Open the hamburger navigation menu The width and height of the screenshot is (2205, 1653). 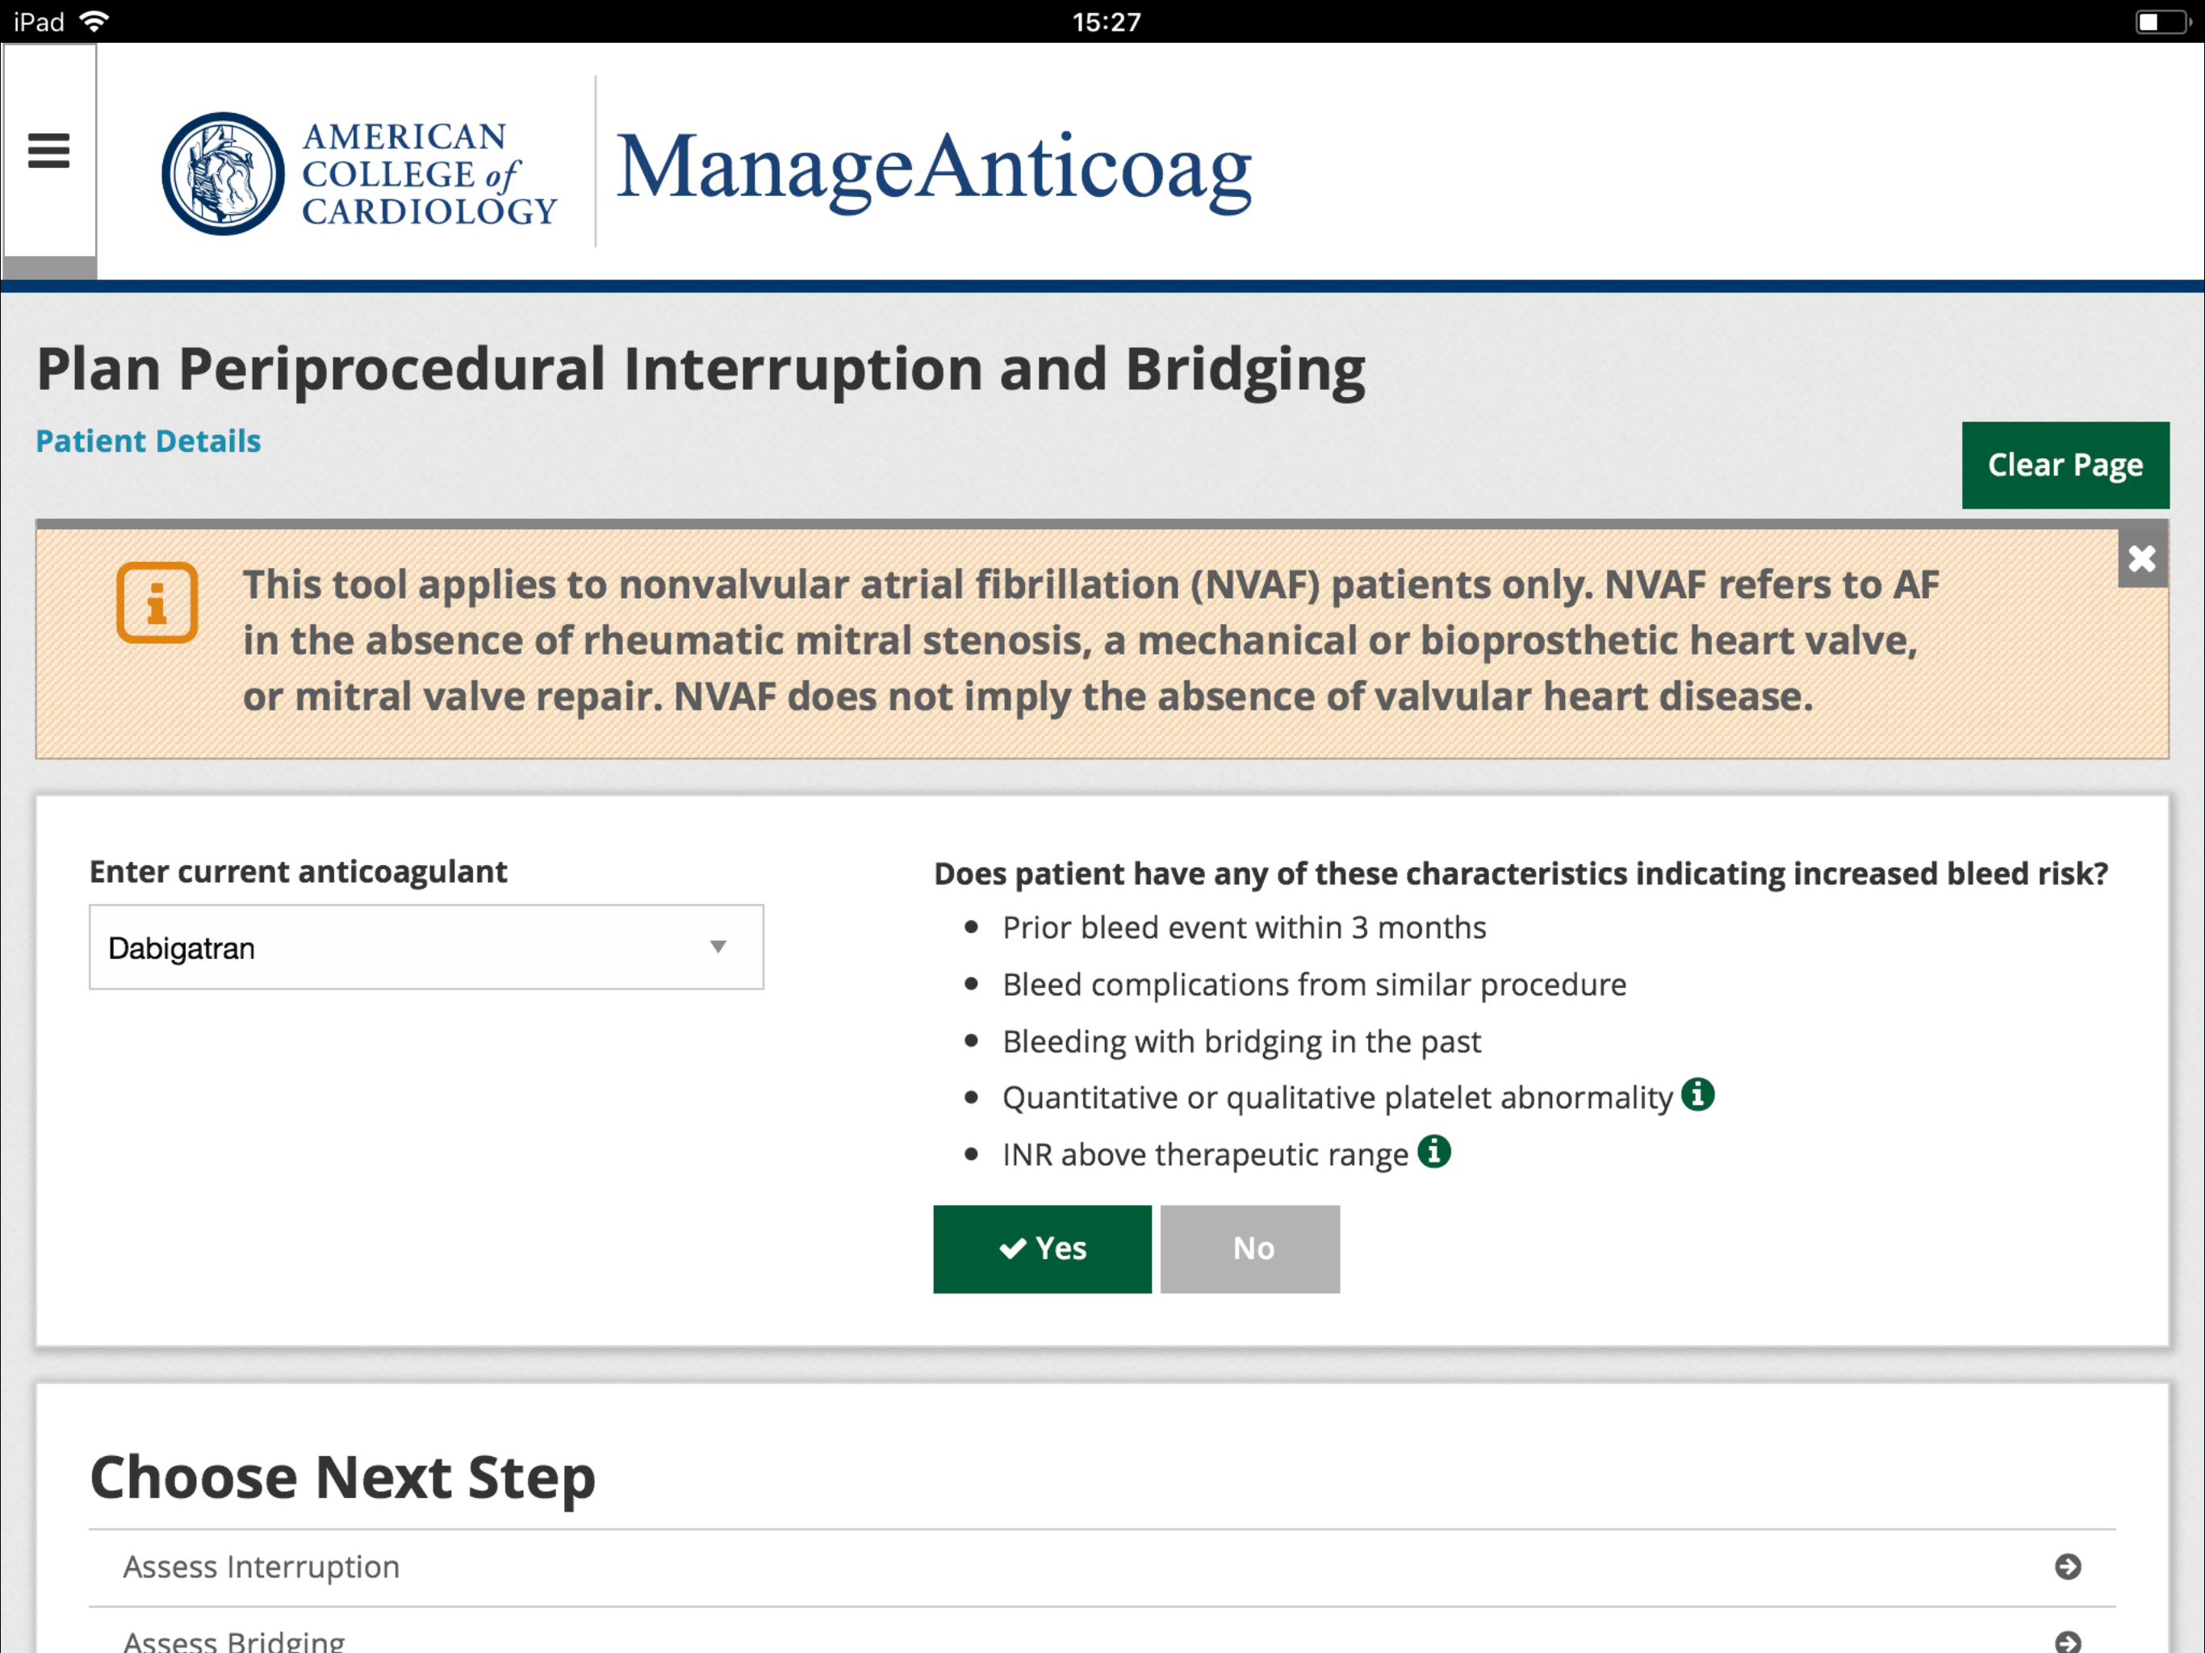click(x=49, y=152)
